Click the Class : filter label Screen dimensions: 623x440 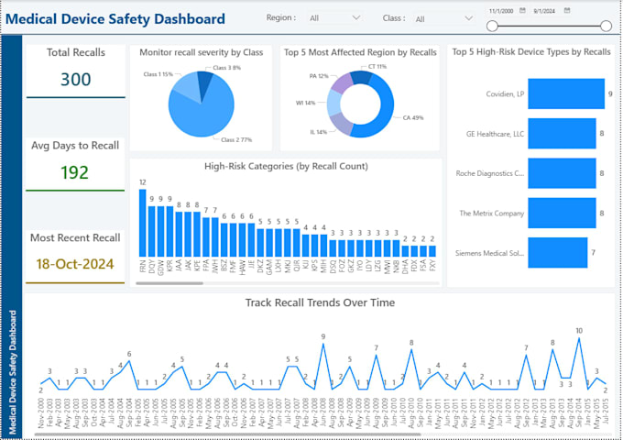[394, 18]
